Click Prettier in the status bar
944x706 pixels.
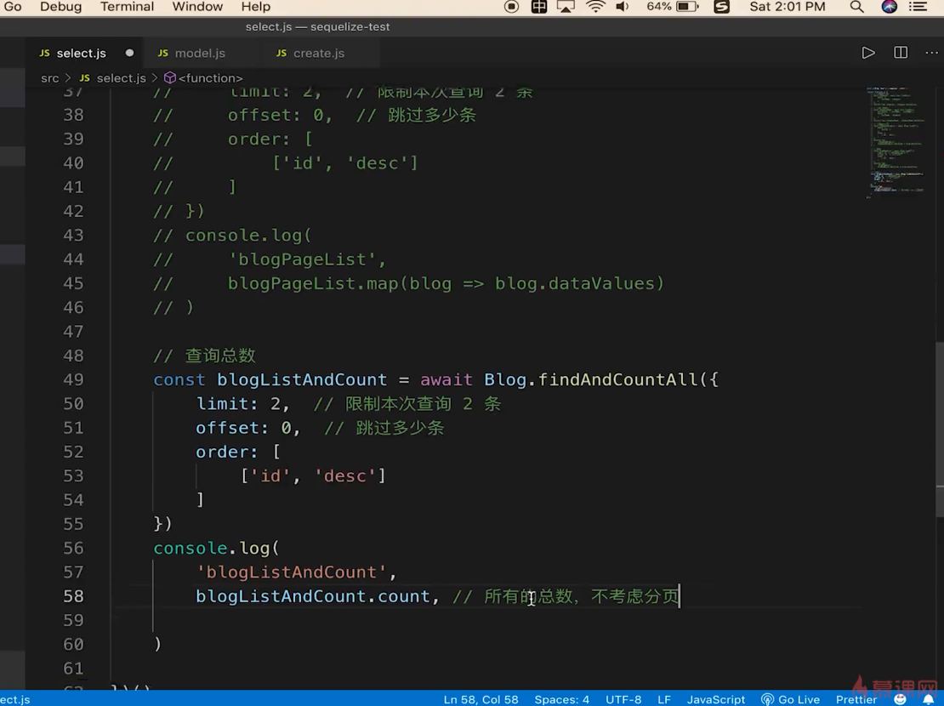[856, 699]
